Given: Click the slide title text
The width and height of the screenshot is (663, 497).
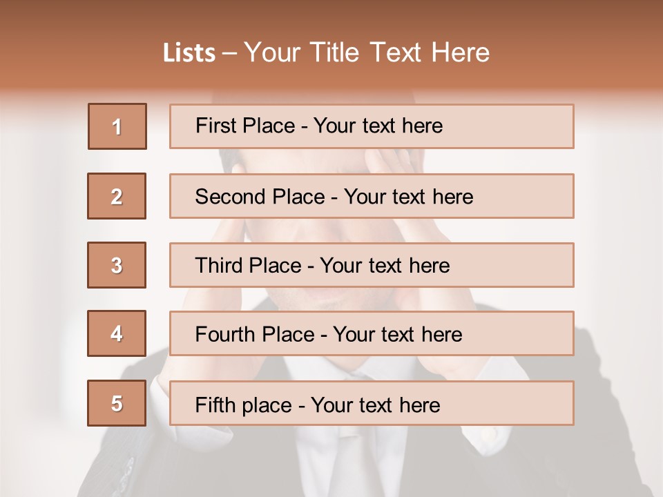Looking at the screenshot, I should pyautogui.click(x=326, y=52).
